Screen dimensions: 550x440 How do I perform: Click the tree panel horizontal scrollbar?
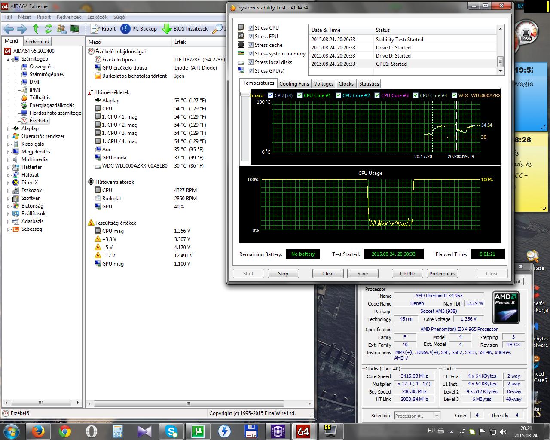(42, 403)
